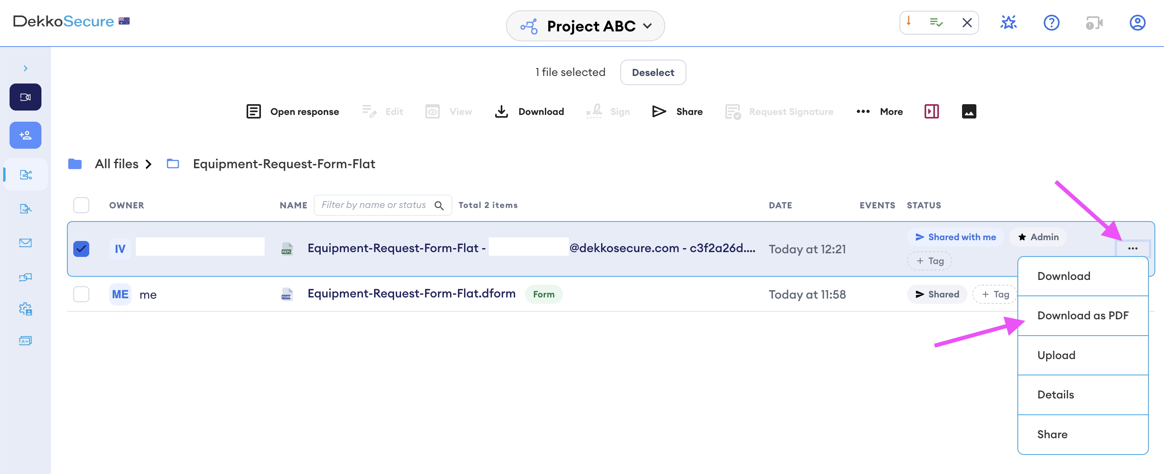Viewport: 1164px width, 474px height.
Task: Open the user profile account icon
Action: tap(1137, 23)
